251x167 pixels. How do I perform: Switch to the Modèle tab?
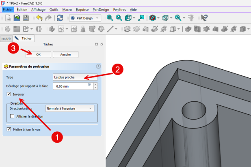(6, 39)
